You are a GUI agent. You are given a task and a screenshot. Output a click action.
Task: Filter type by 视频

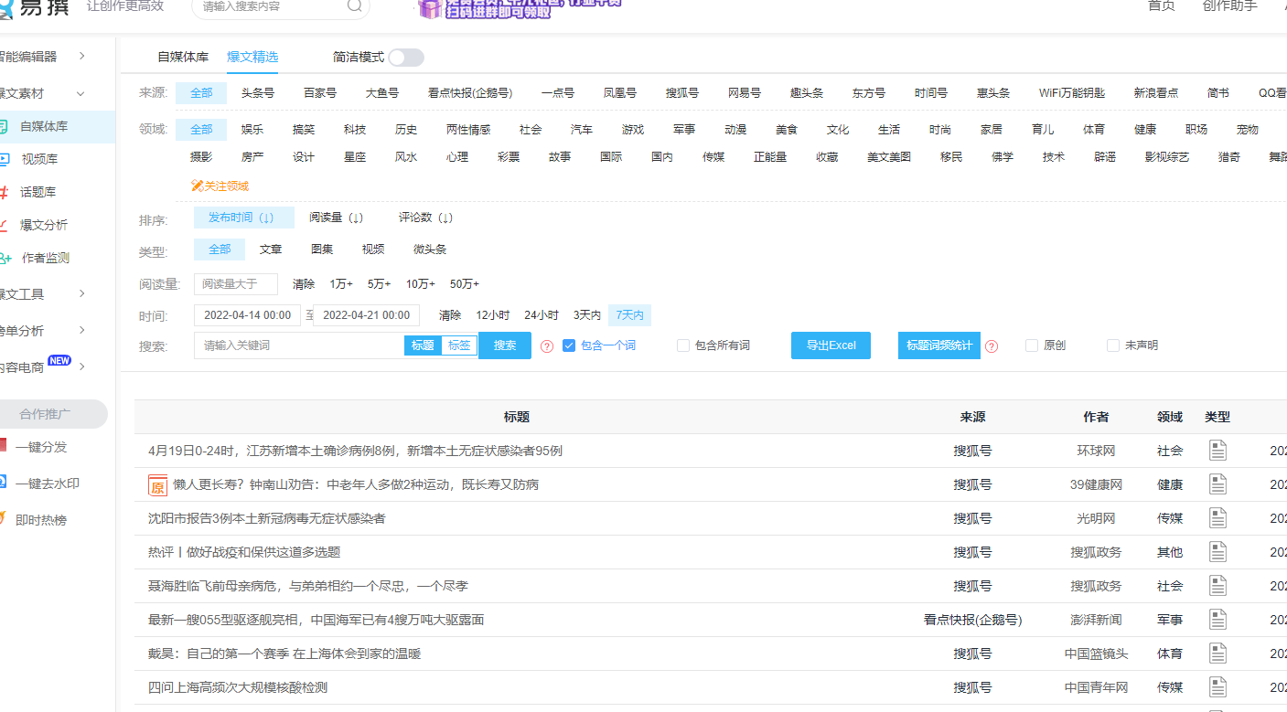pos(373,249)
